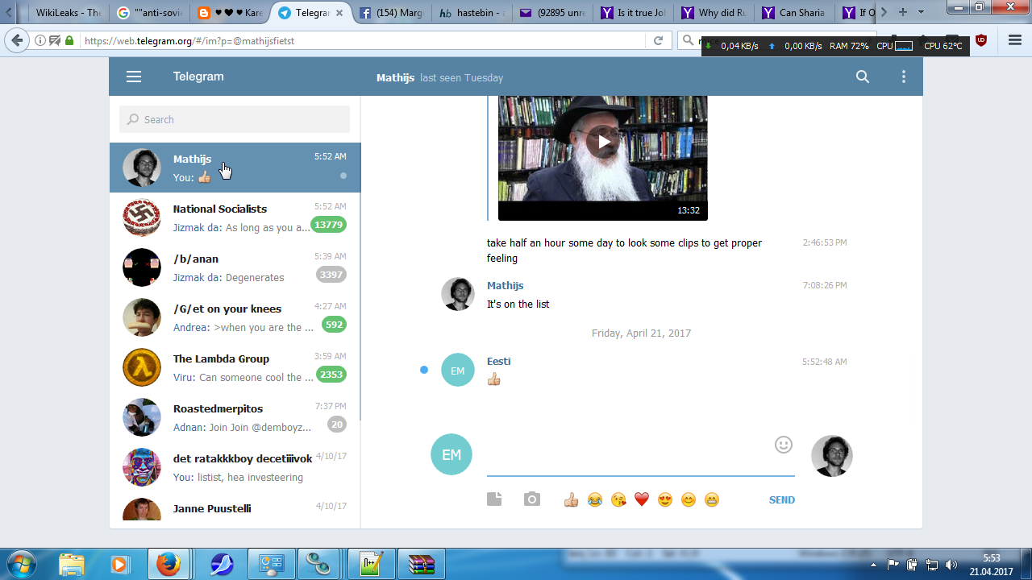1032x580 pixels.
Task: Switch to the "anti-sovi" Google tab
Action: click(148, 12)
